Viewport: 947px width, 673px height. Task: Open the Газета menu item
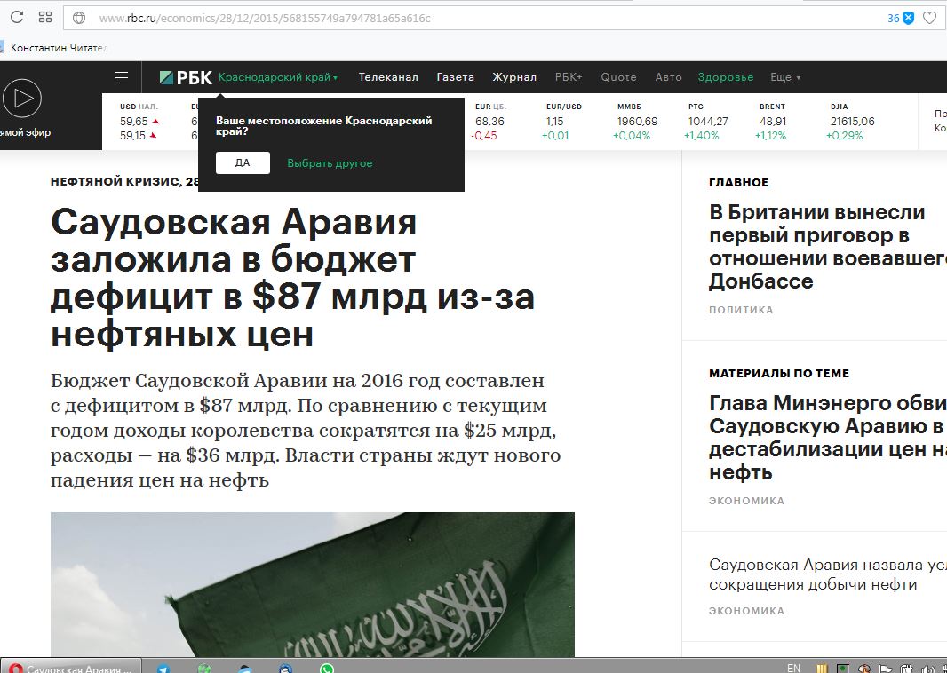456,77
